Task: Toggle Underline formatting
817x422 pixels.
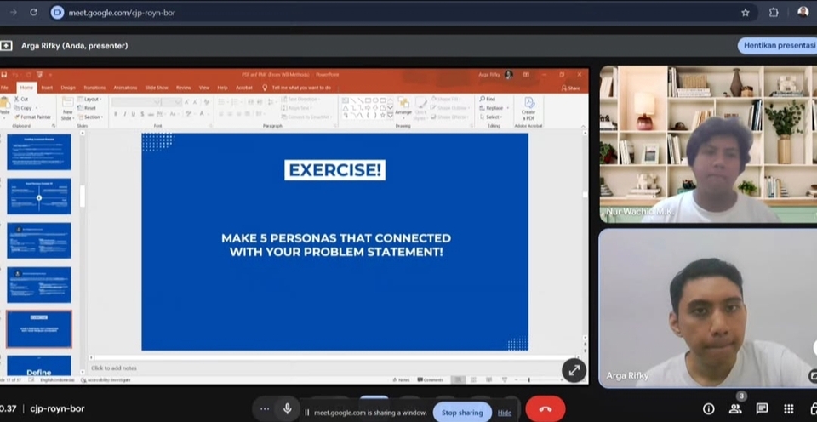Action: 134,114
